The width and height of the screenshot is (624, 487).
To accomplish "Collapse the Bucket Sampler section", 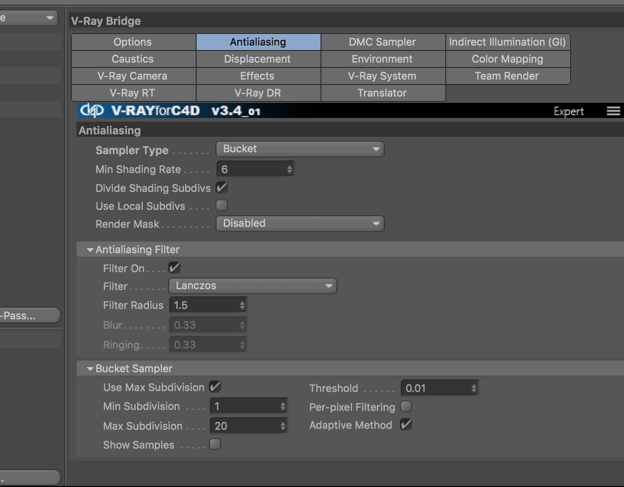I will (90, 369).
